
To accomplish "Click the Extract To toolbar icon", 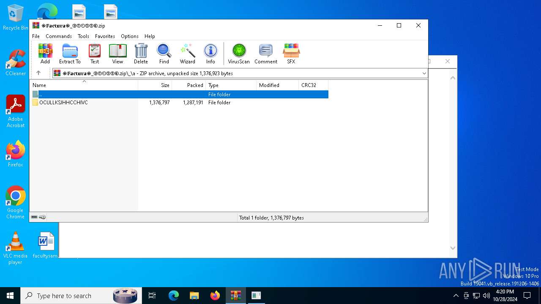I will coord(70,54).
